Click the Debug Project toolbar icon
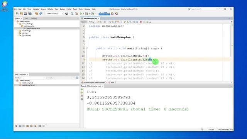 86,14
